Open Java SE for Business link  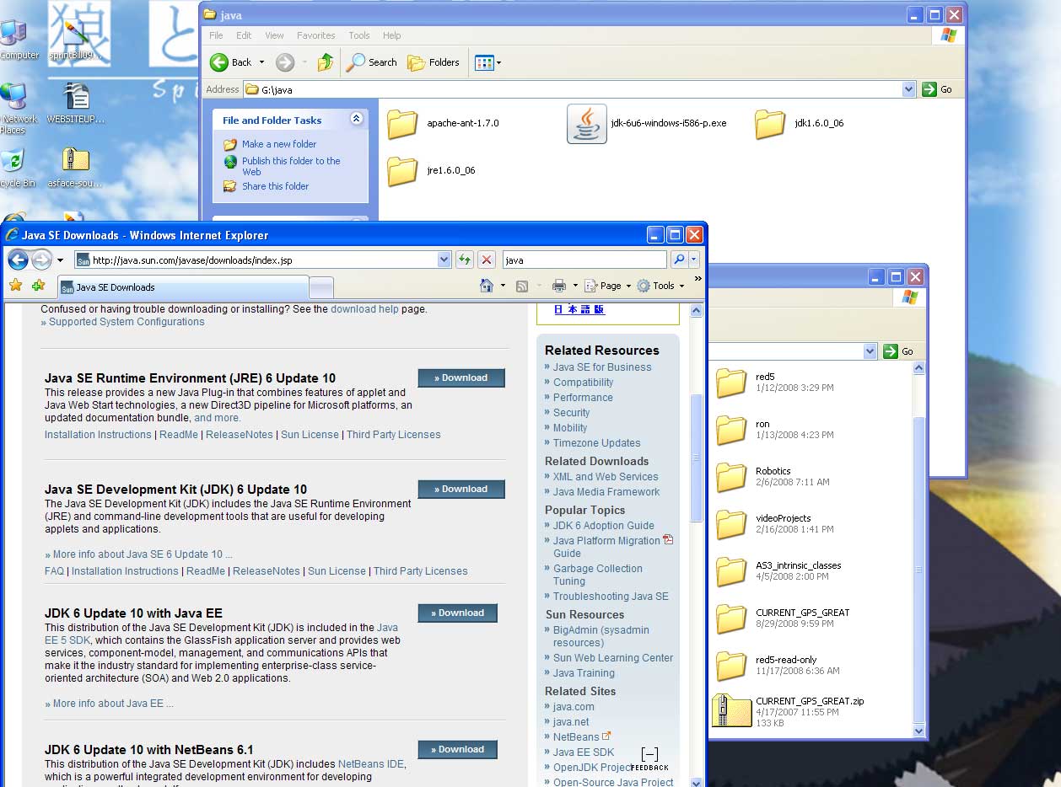click(x=602, y=367)
